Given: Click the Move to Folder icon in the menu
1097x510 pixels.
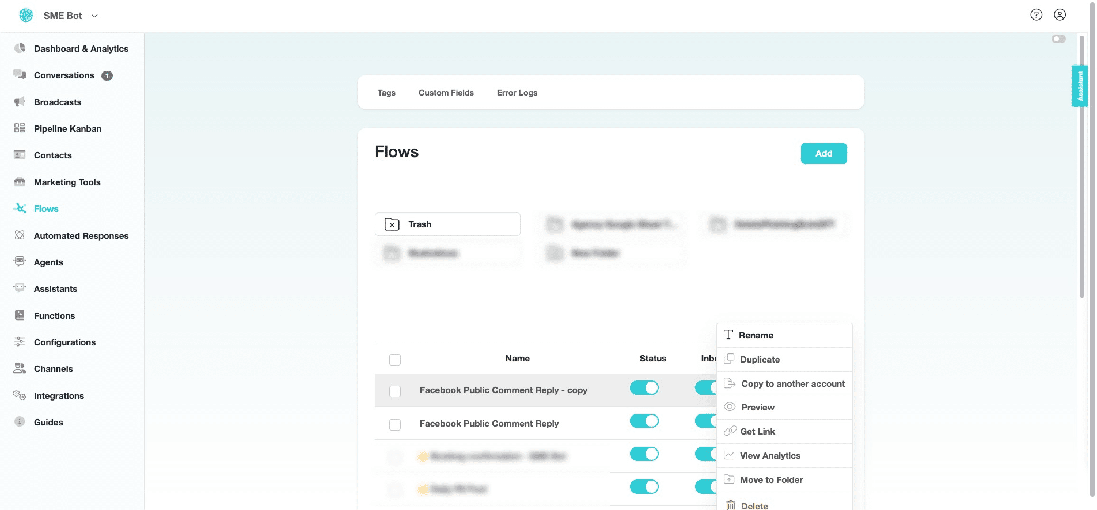Looking at the screenshot, I should click(729, 479).
